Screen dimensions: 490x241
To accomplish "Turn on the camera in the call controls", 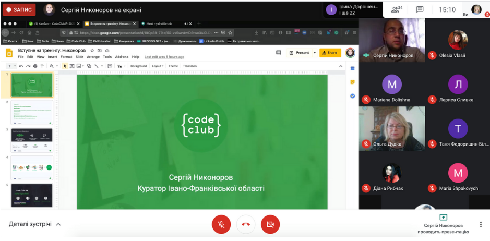I will point(270,224).
